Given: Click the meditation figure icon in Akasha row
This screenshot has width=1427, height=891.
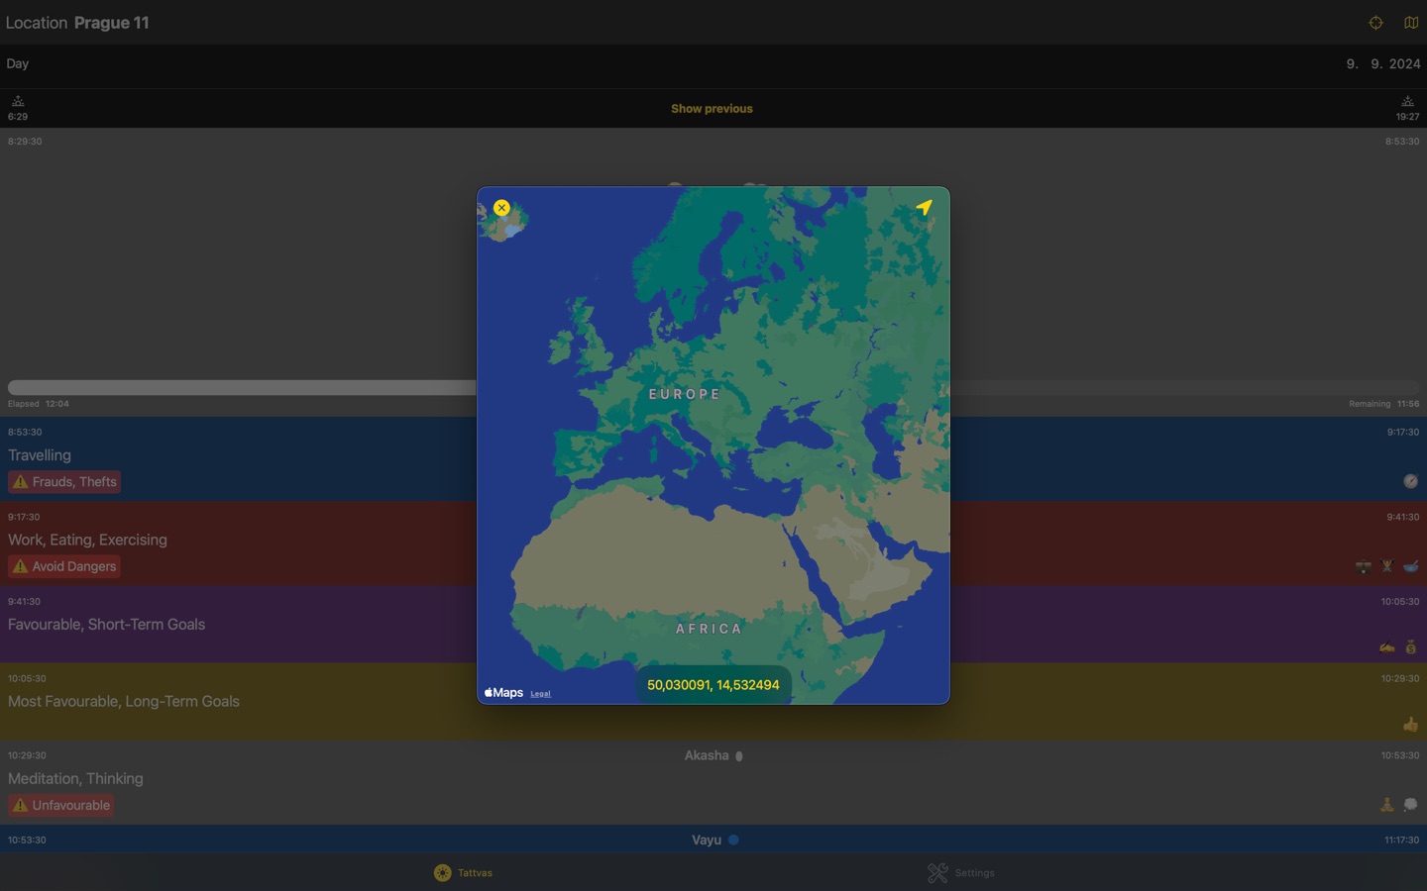Looking at the screenshot, I should coord(1386,805).
